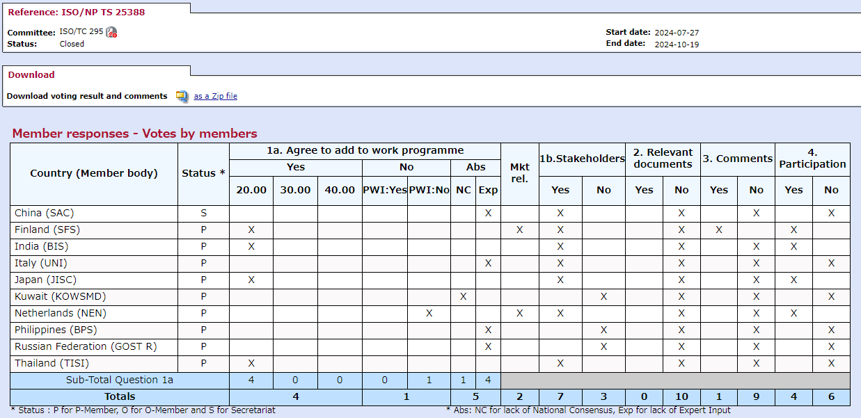Click the "Status *" column header
This screenshot has height=418, width=861.
[203, 173]
